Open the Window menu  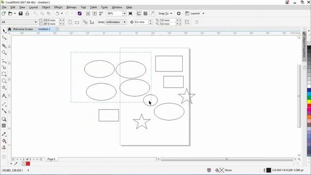coord(117,7)
